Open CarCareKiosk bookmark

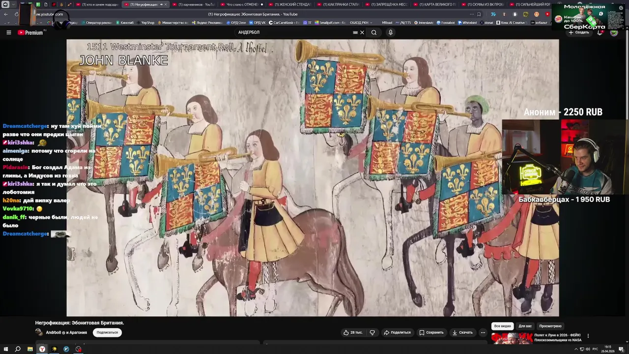pyautogui.click(x=284, y=23)
